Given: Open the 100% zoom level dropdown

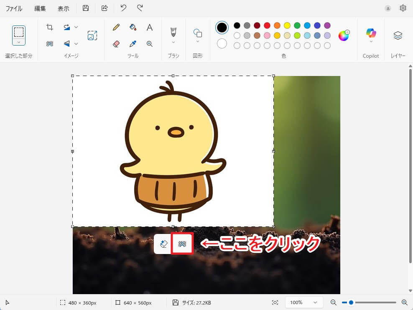Looking at the screenshot, I should tap(304, 302).
